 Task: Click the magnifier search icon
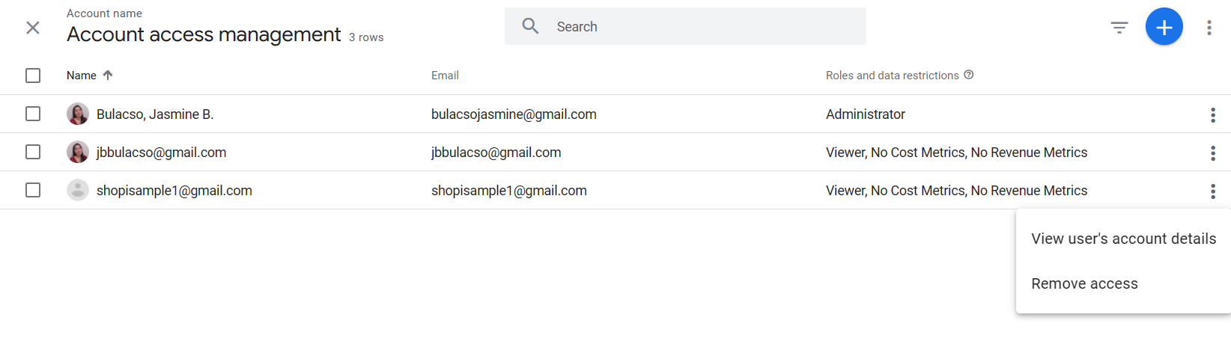pos(531,26)
